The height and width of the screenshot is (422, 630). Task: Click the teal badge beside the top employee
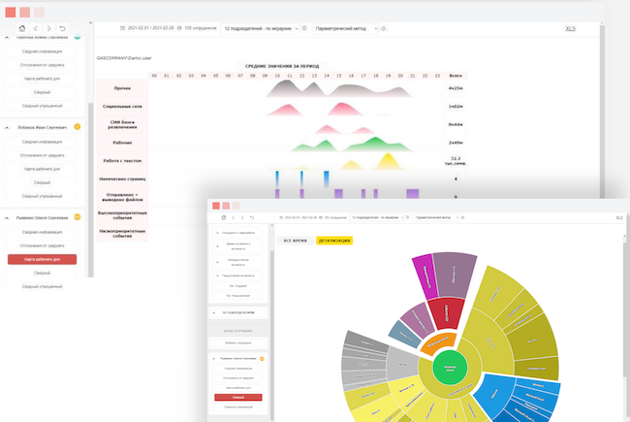(x=78, y=37)
